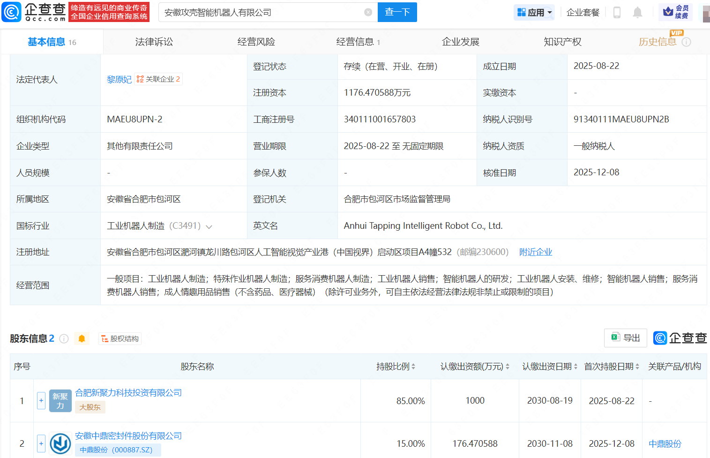Open the notifications bell in header
The height and width of the screenshot is (458, 710).
point(637,13)
